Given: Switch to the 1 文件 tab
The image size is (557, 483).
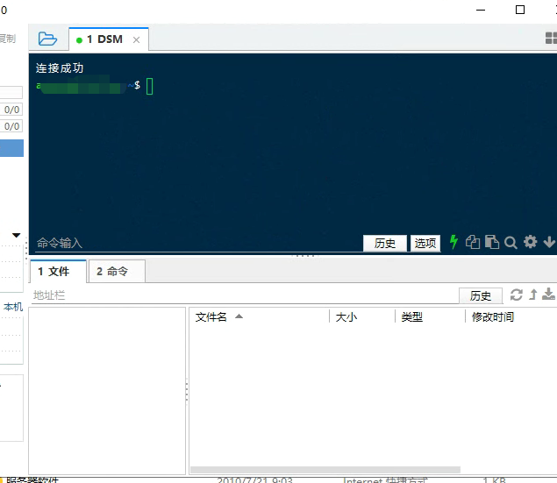Looking at the screenshot, I should tap(58, 272).
